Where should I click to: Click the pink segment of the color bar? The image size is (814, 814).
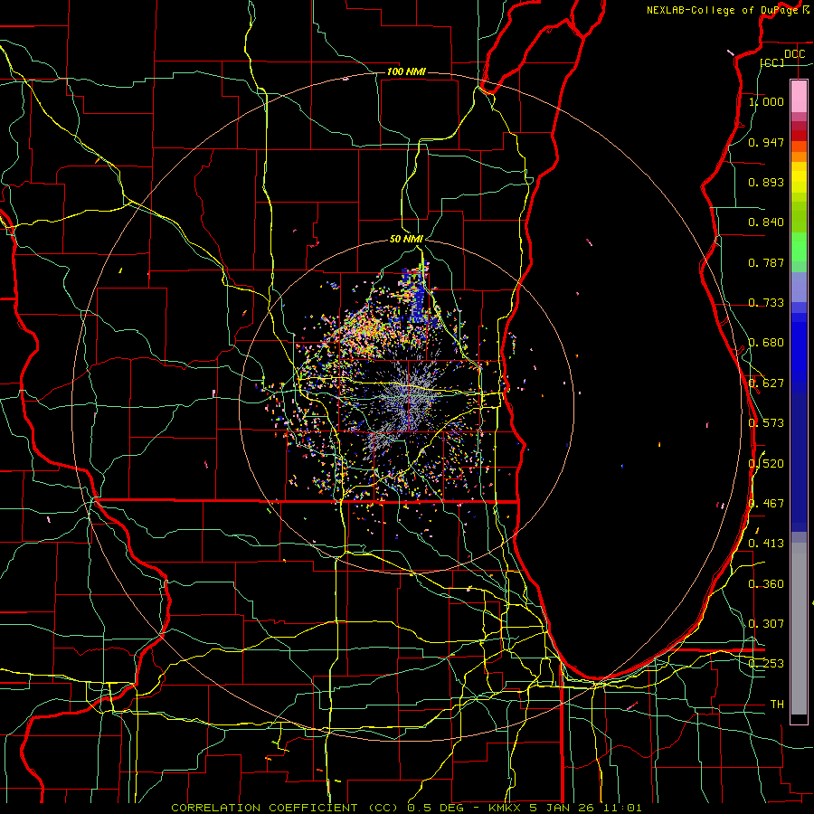799,96
